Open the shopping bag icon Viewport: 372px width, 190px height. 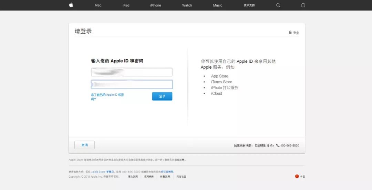coord(303,5)
